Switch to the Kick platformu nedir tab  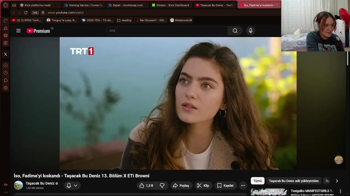pyautogui.click(x=40, y=5)
